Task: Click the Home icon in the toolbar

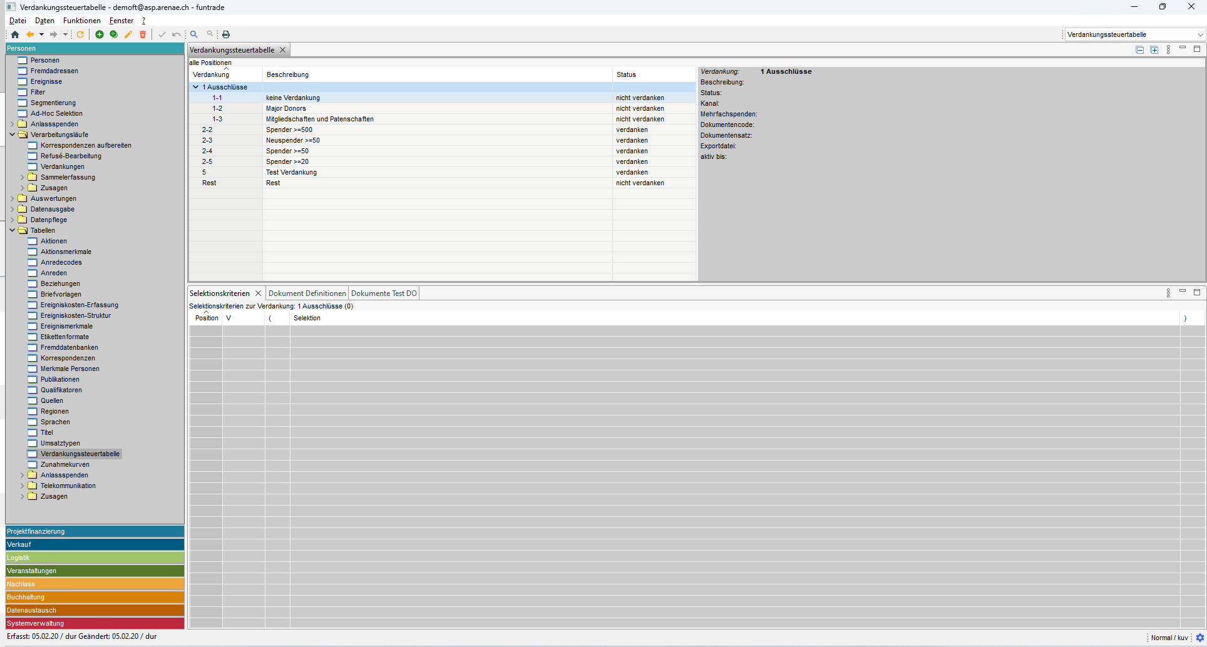Action: pyautogui.click(x=15, y=34)
